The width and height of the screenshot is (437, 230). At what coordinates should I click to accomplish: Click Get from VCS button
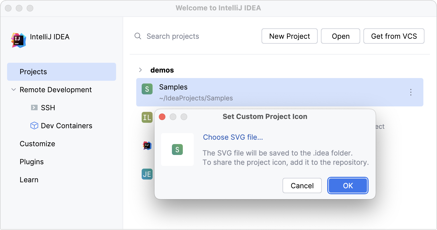394,36
